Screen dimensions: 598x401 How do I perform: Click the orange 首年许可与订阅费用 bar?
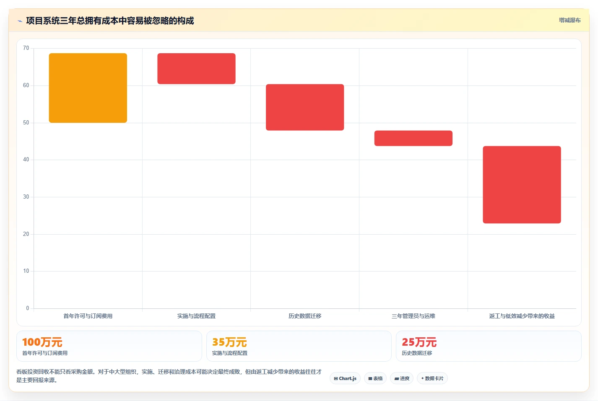click(x=88, y=88)
